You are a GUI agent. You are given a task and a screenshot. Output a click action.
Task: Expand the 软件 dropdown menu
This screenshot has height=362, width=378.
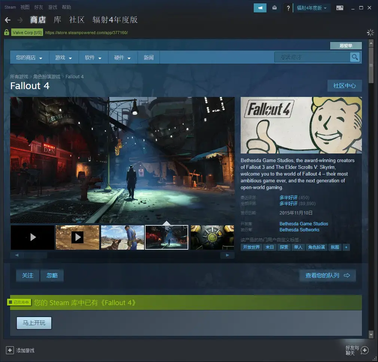point(93,57)
